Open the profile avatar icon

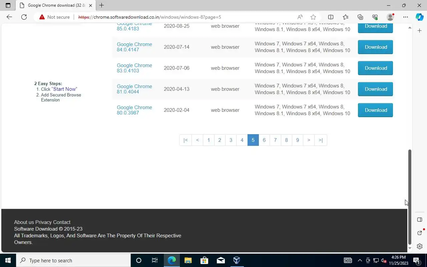click(390, 17)
